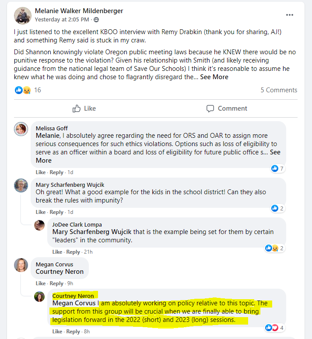View 2 likes on Mary Scharfenberg Wujcik's comment
Image resolution: width=312 pixels, height=339 pixels.
coord(278,208)
